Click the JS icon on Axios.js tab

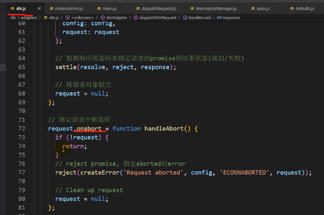[99, 8]
